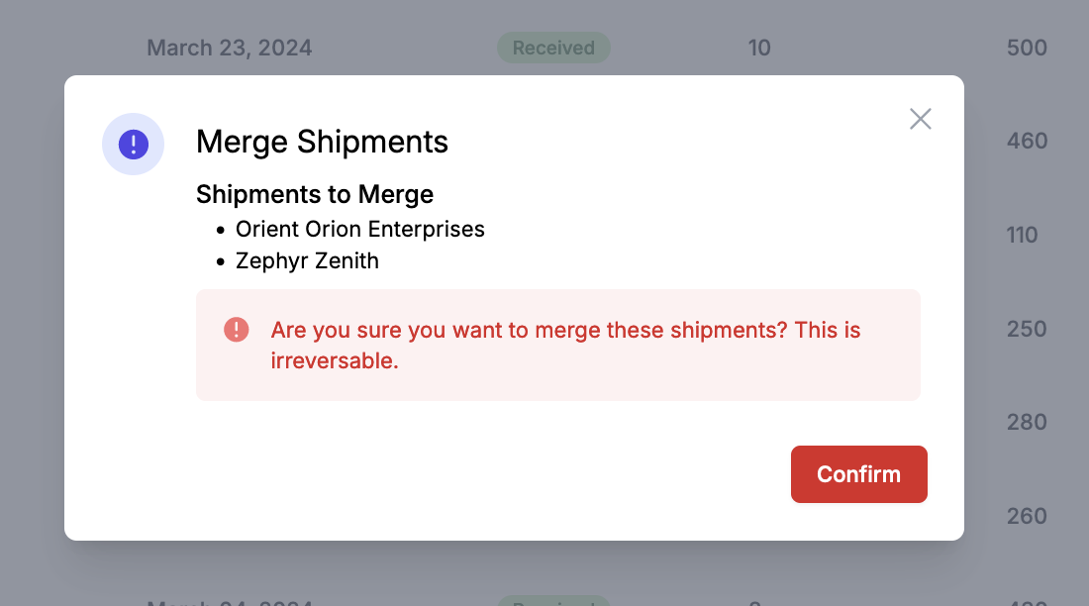Click the quantity value 10 in the table

pyautogui.click(x=759, y=48)
